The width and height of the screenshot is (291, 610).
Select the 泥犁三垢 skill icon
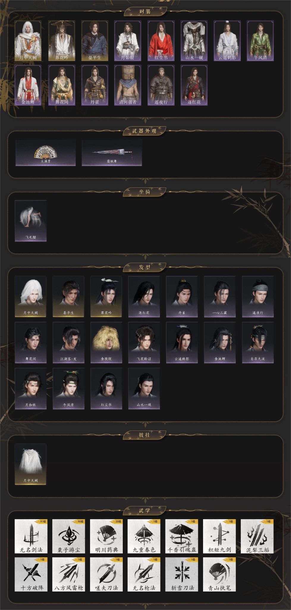(x=257, y=536)
